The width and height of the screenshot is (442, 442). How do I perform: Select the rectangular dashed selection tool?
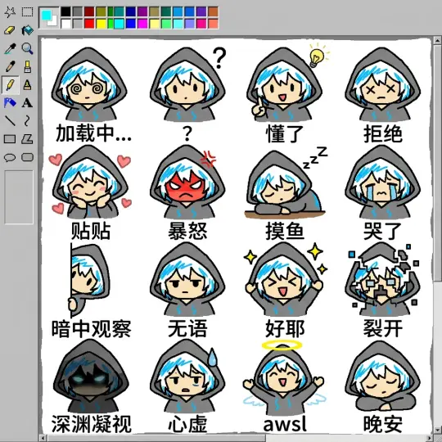(27, 12)
